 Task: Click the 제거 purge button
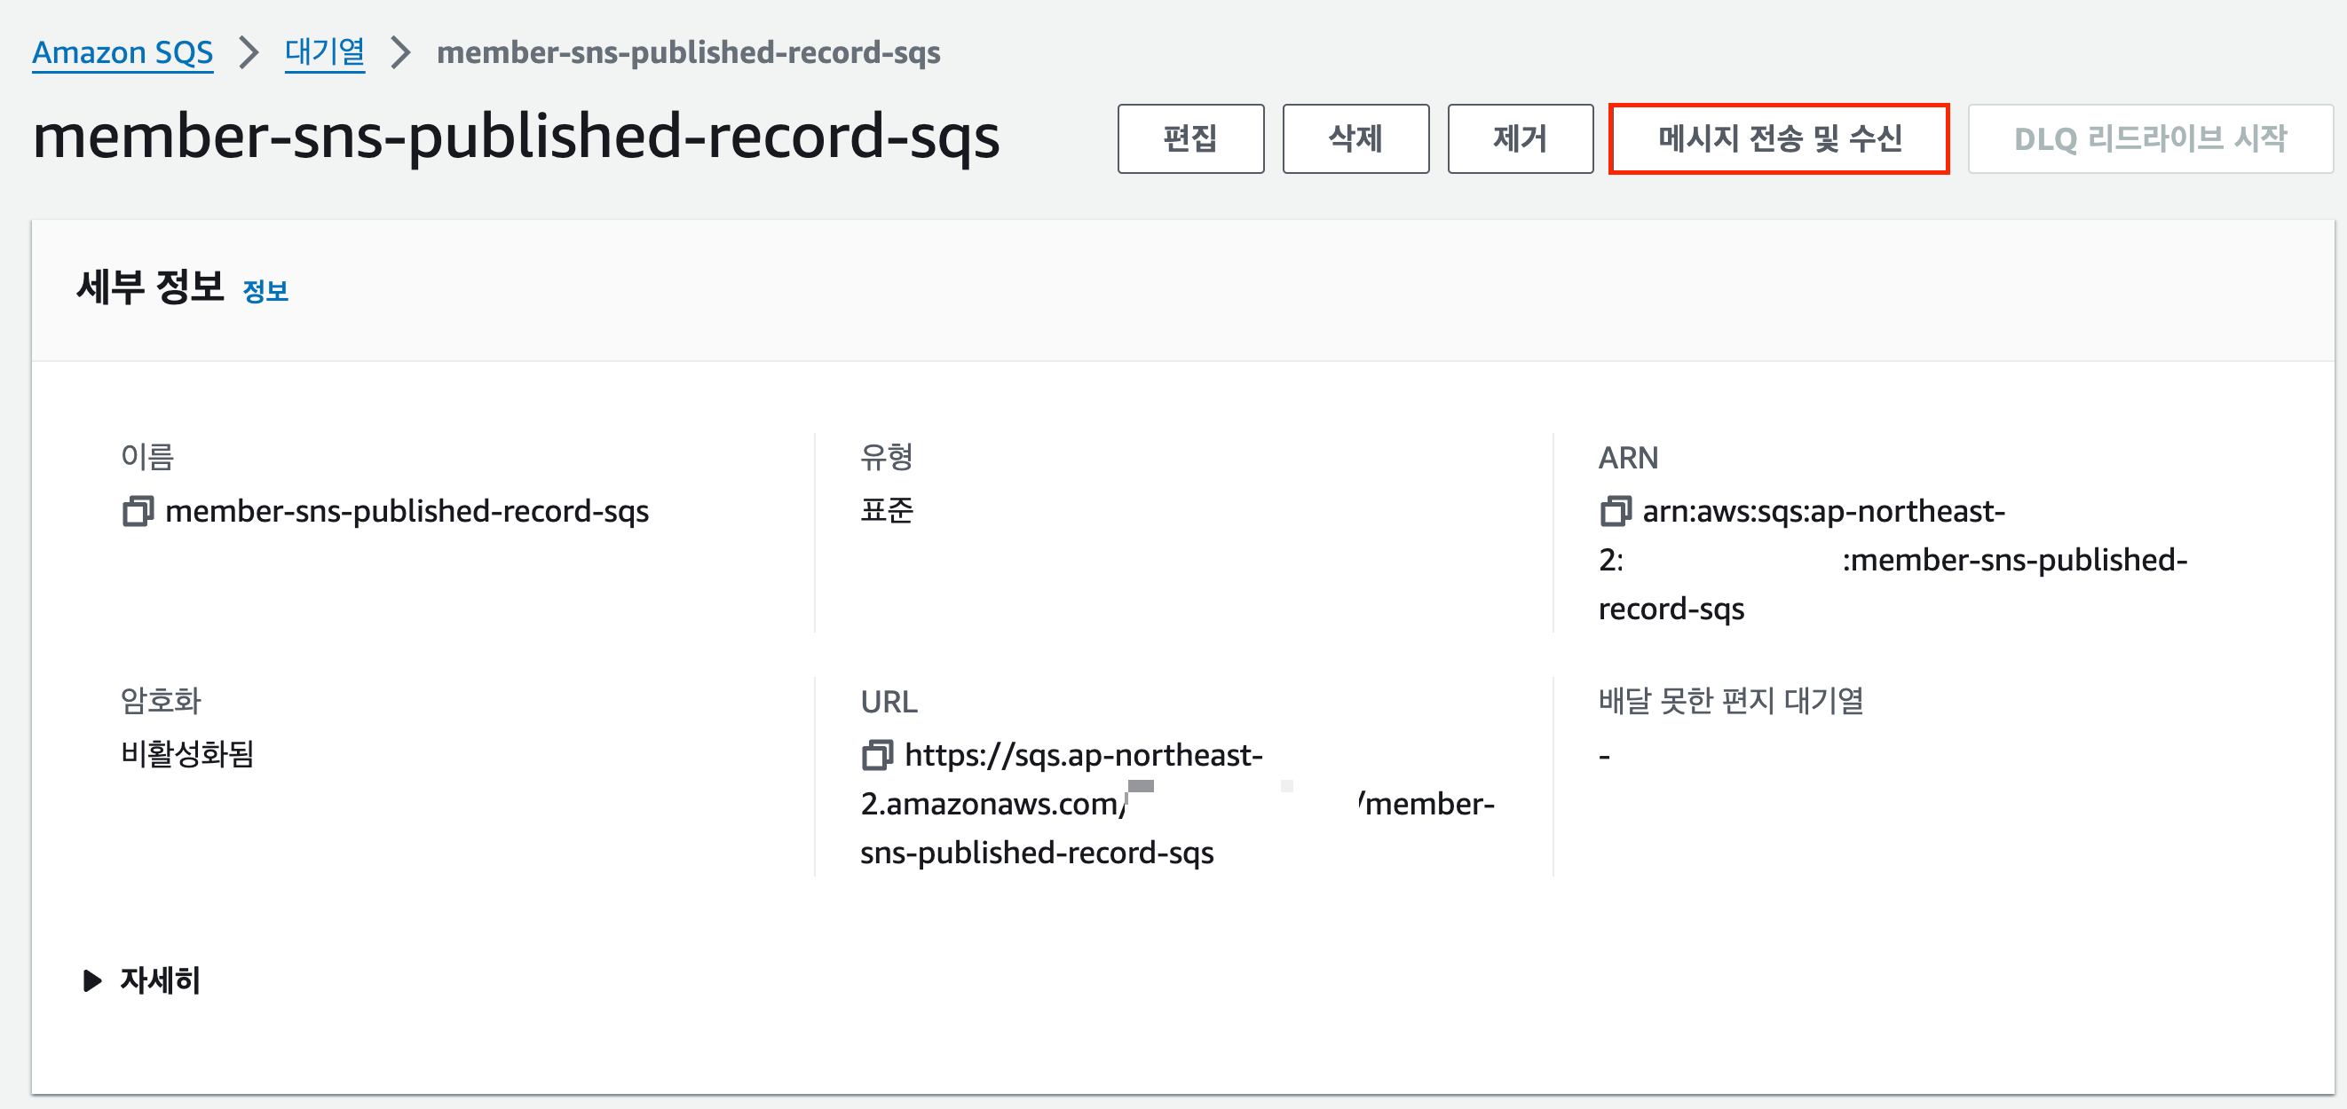pyautogui.click(x=1520, y=138)
